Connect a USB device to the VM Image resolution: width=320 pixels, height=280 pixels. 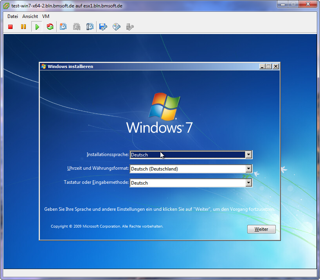130,27
